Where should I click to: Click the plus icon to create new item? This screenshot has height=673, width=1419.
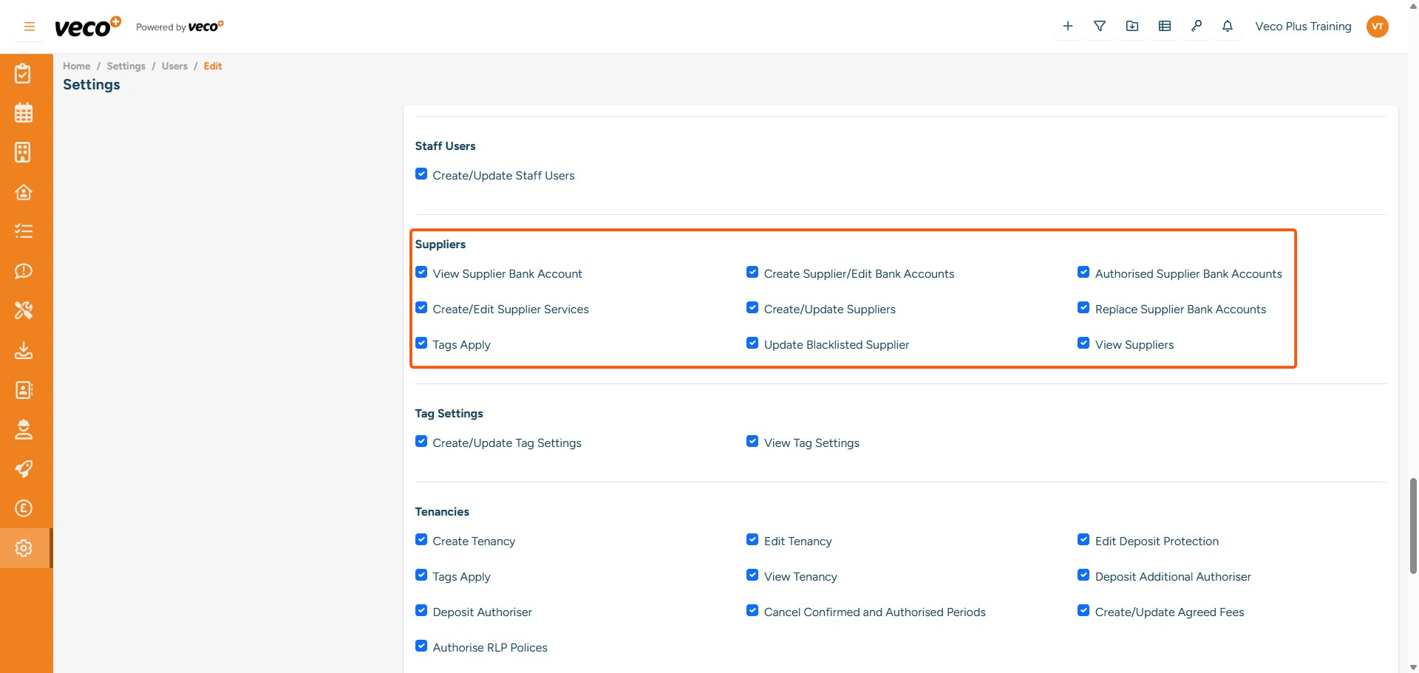[1067, 26]
